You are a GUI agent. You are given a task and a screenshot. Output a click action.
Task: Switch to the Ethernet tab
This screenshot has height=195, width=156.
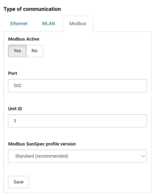pos(19,23)
